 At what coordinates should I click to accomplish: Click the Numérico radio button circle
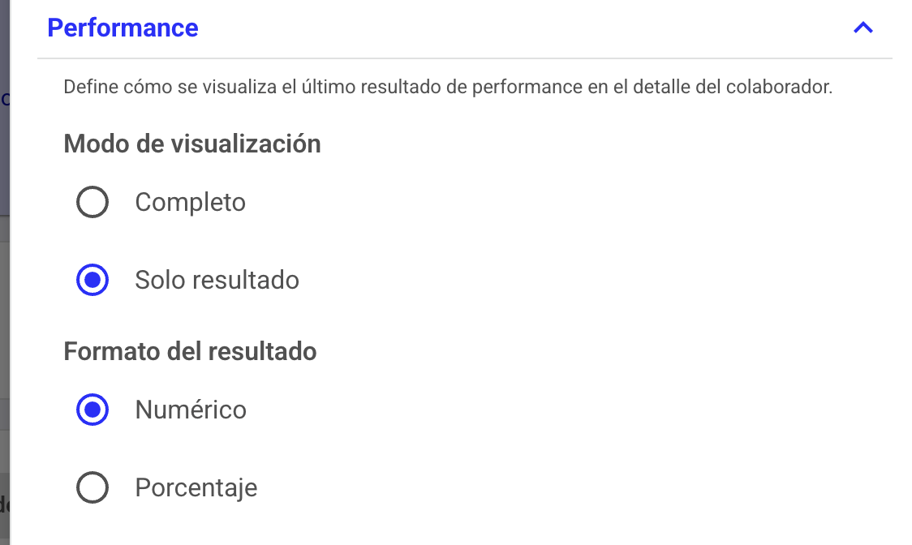point(92,410)
